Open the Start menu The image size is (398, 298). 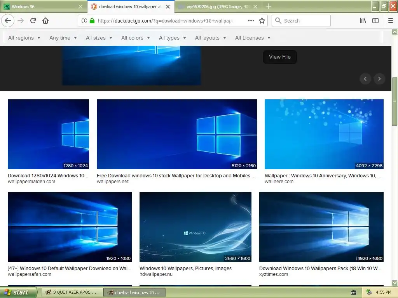18,292
